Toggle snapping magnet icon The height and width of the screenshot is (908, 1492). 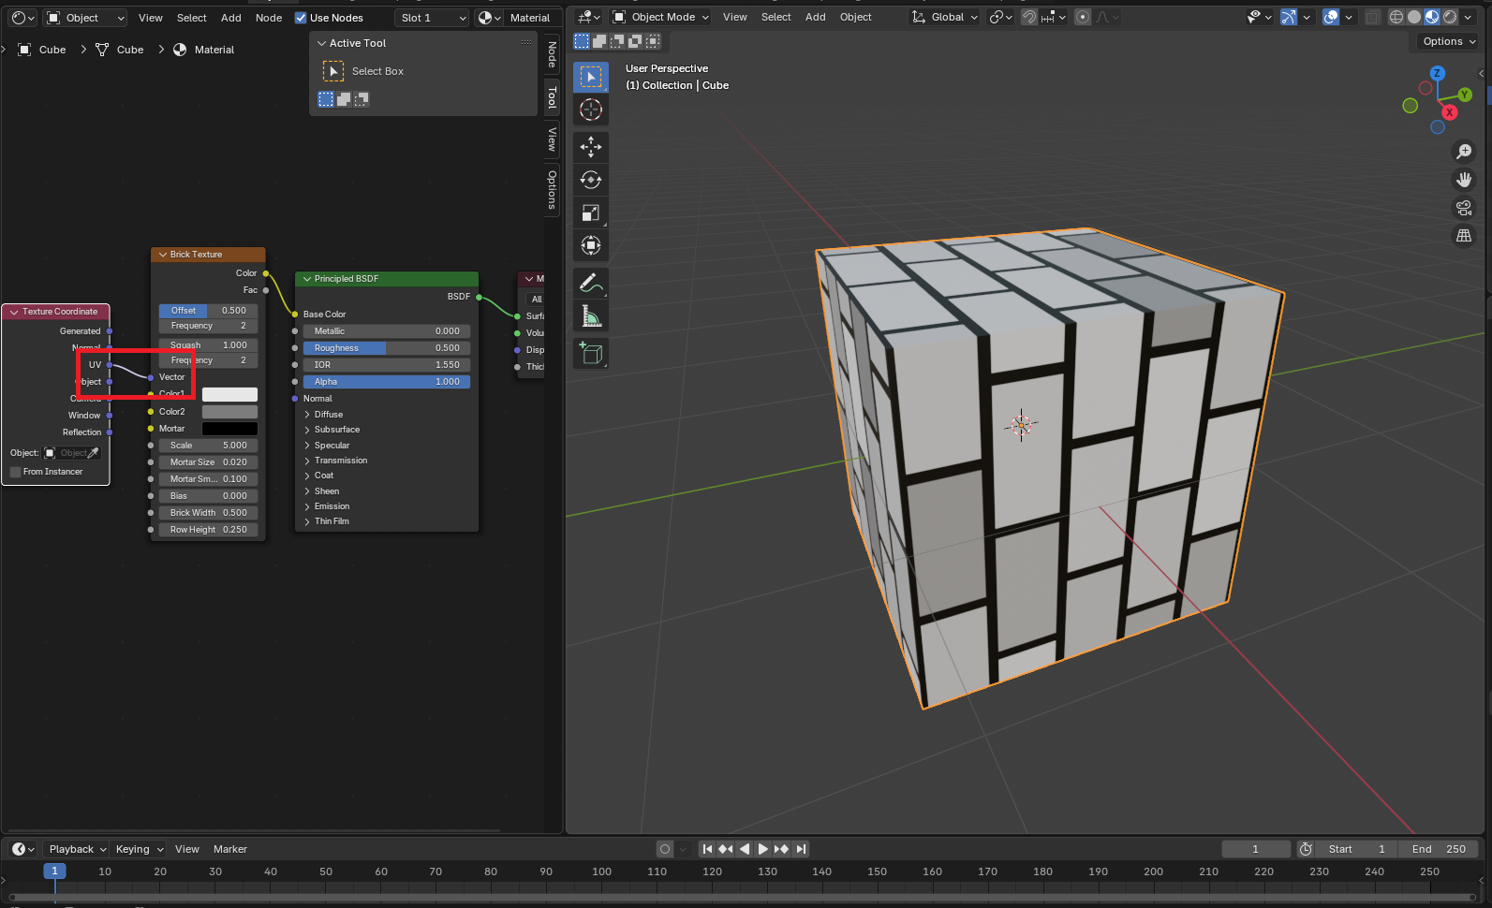1029,17
